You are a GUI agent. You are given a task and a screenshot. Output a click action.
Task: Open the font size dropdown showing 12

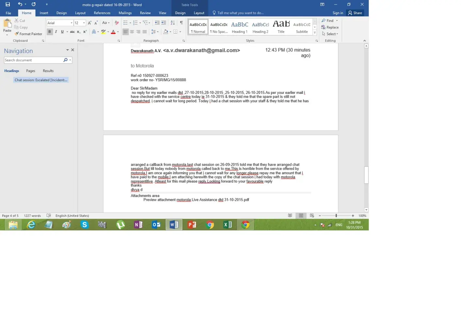pyautogui.click(x=84, y=23)
